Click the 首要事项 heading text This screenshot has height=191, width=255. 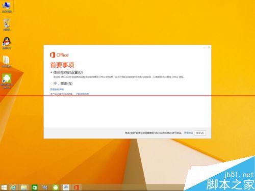pyautogui.click(x=62, y=65)
